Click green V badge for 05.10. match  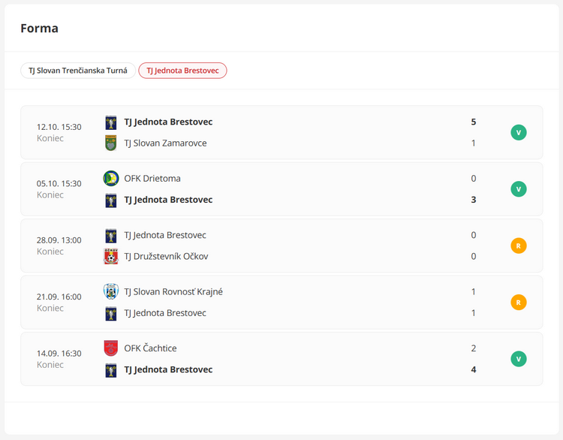coord(518,189)
